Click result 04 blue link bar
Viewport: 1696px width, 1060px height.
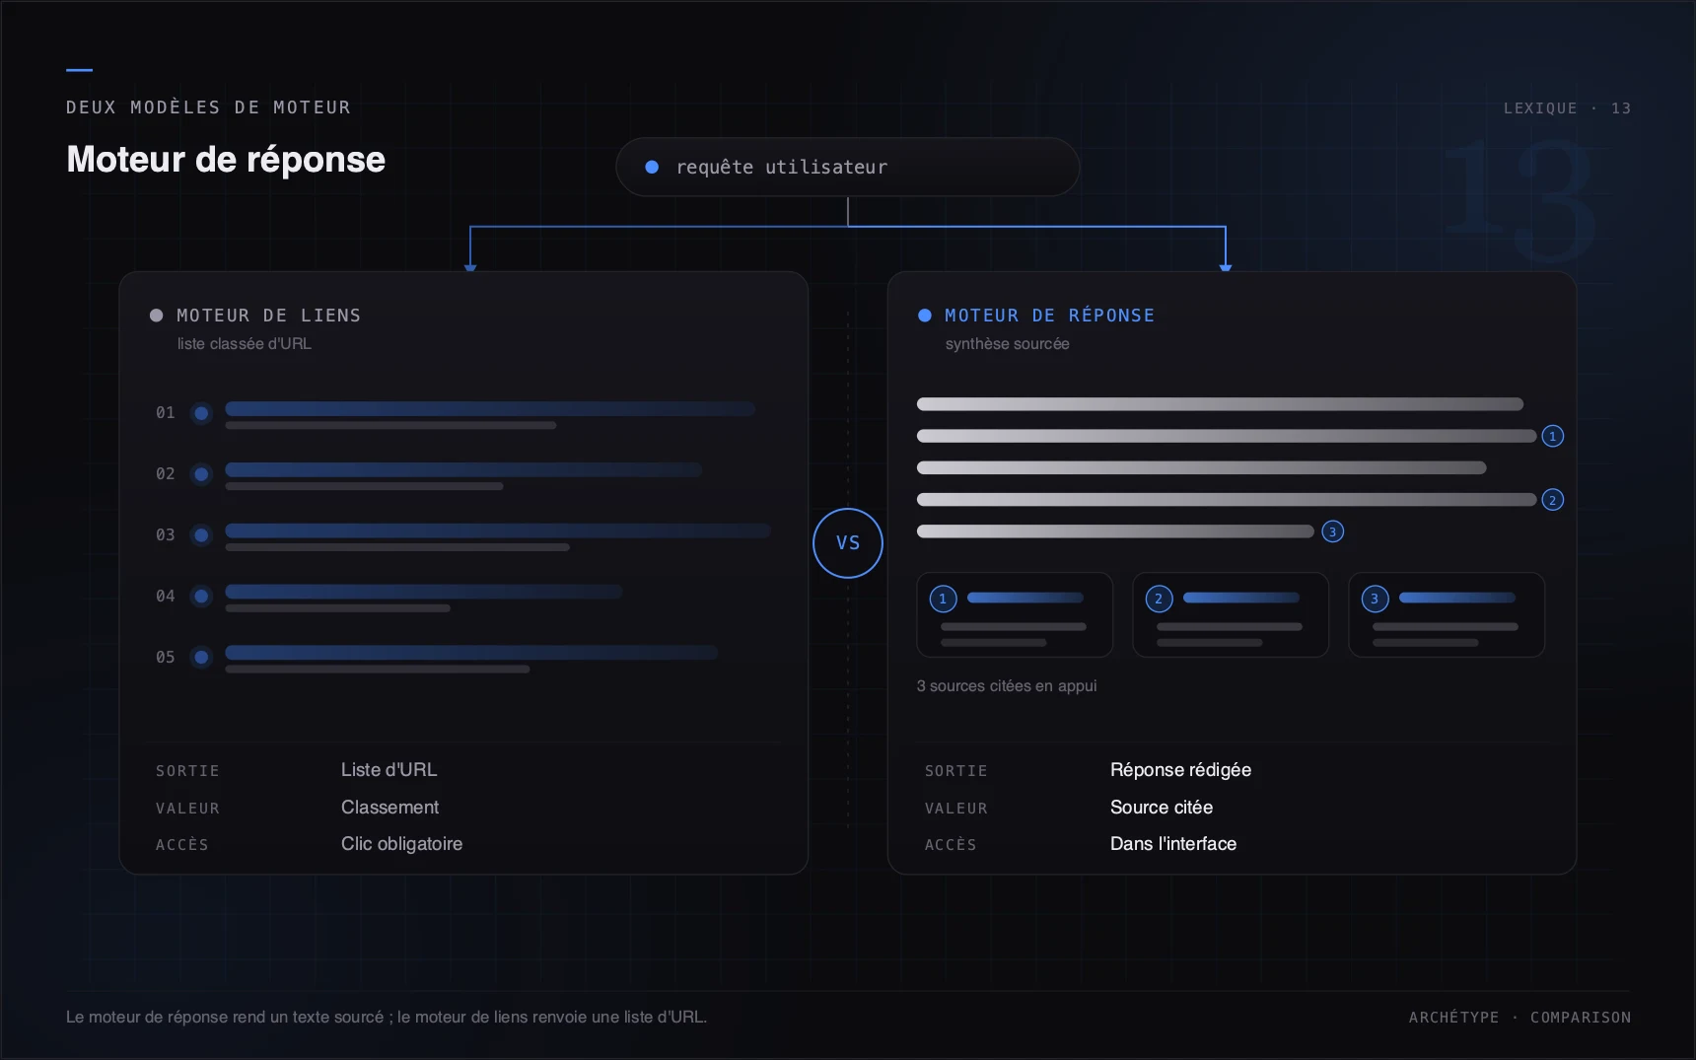click(424, 592)
